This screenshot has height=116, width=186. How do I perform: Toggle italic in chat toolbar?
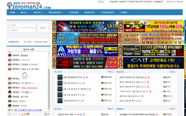click(x=17, y=114)
